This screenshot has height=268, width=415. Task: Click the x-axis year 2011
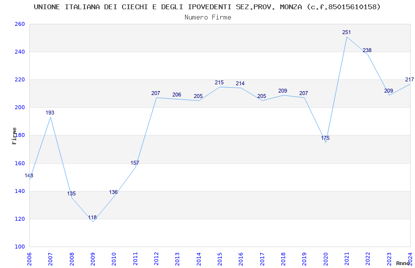[135, 259]
